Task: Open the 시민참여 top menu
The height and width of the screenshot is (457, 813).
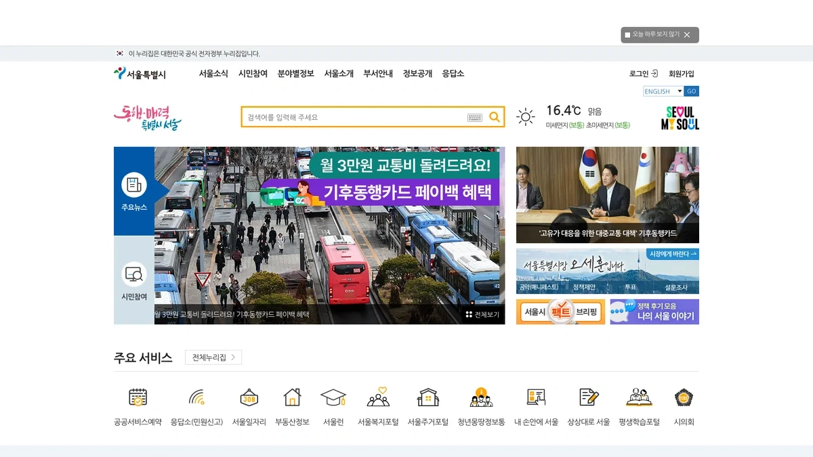Action: [253, 74]
